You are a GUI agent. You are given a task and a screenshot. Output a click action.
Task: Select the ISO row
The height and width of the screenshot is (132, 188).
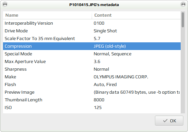[92, 108]
